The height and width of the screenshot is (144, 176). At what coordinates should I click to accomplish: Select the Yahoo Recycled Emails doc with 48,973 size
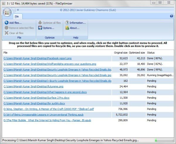point(57,70)
